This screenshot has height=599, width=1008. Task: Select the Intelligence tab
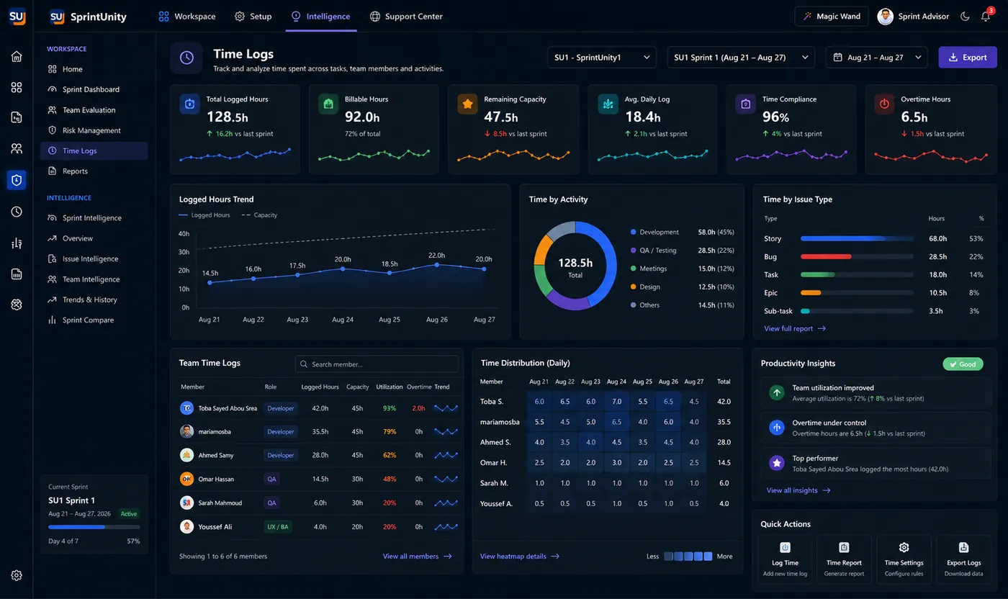pyautogui.click(x=321, y=16)
